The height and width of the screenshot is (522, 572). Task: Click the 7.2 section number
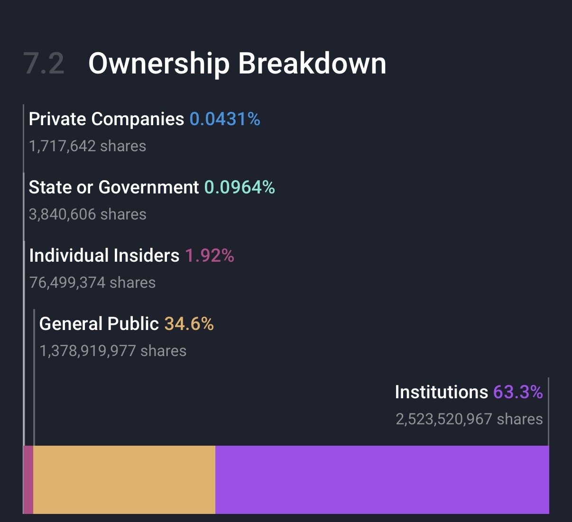(44, 64)
